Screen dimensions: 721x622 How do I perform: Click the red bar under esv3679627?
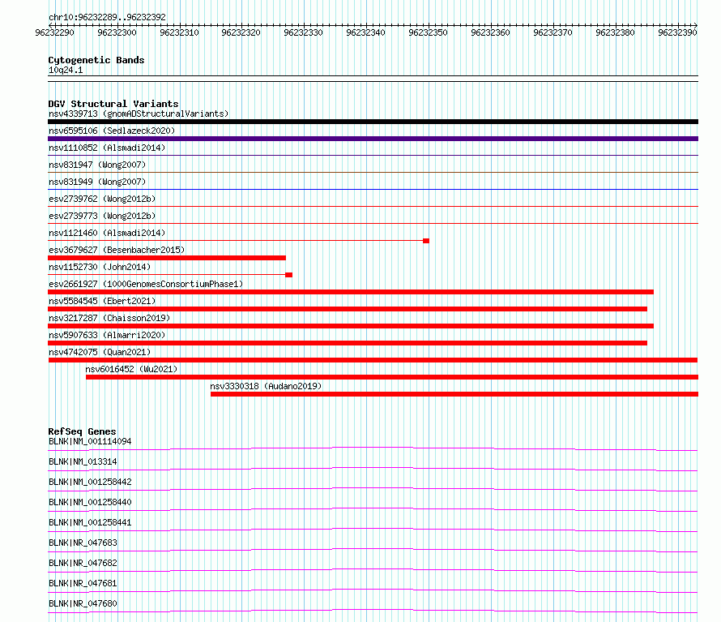click(167, 258)
